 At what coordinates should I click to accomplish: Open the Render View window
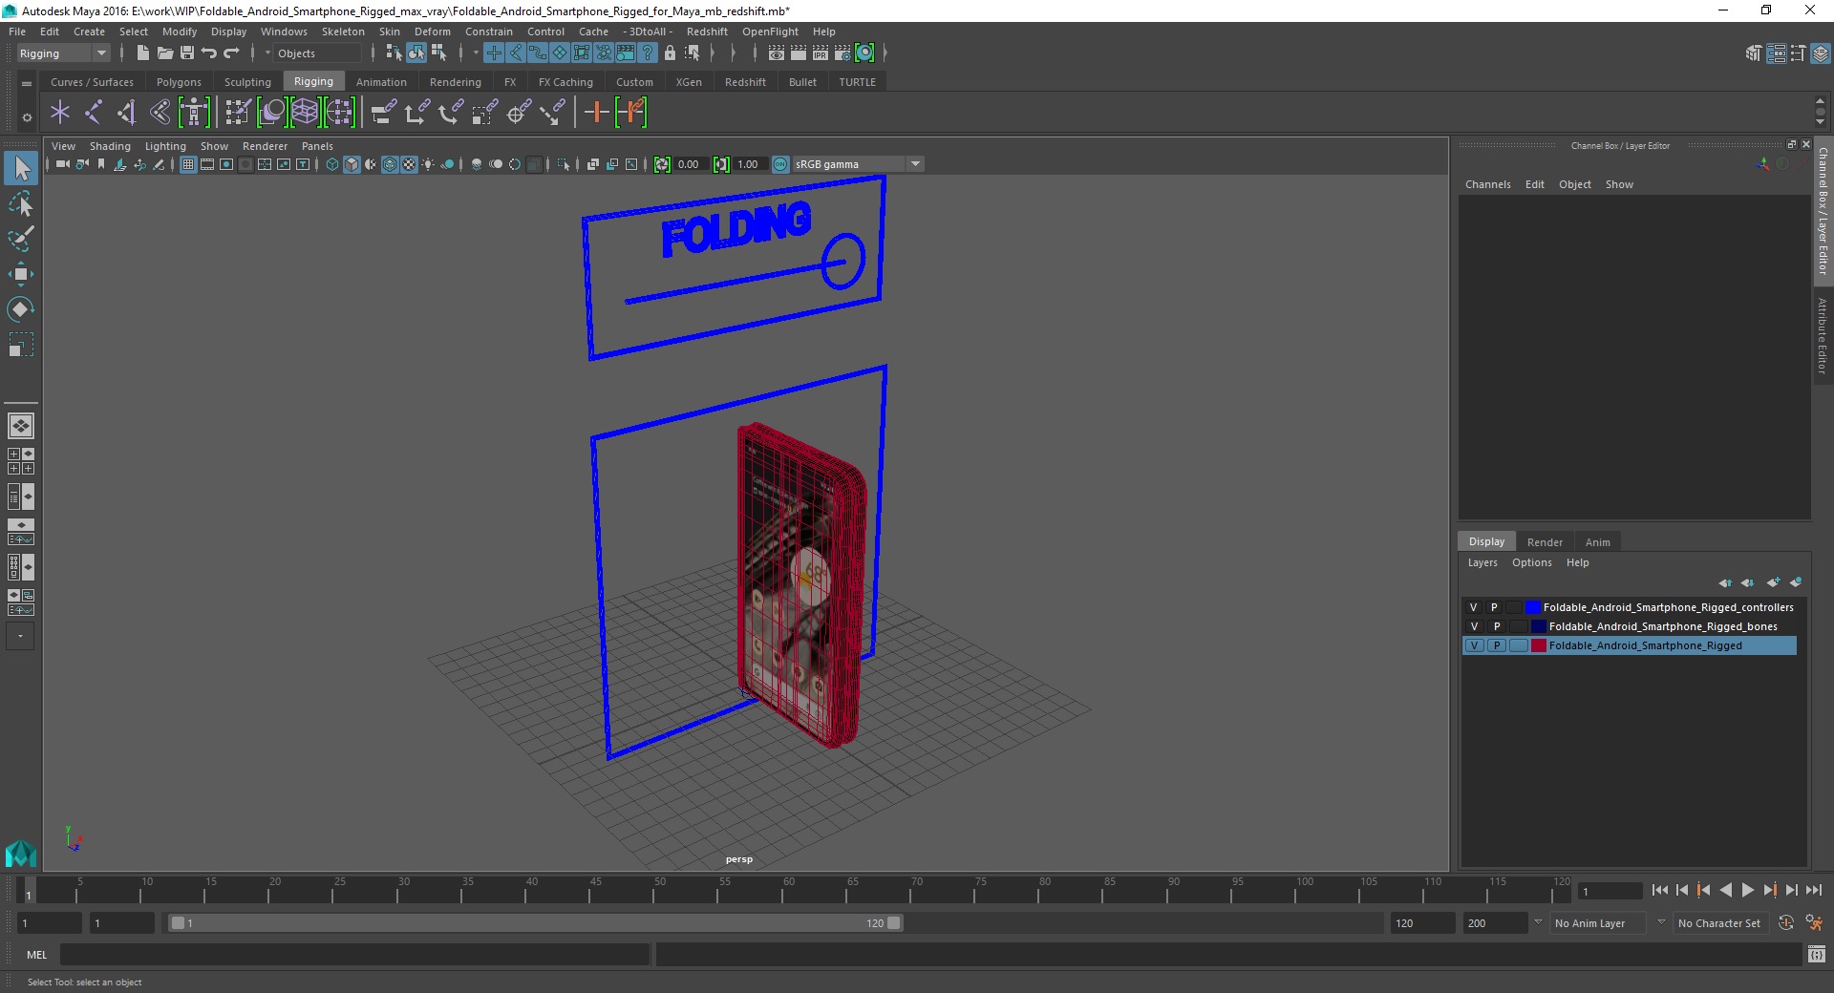tap(777, 53)
